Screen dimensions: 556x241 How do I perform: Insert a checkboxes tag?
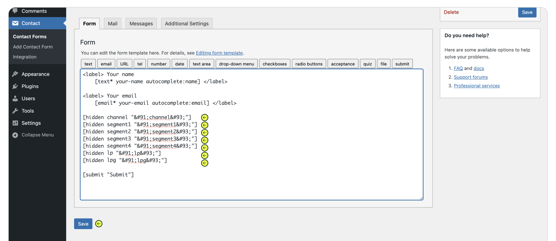tap(275, 64)
